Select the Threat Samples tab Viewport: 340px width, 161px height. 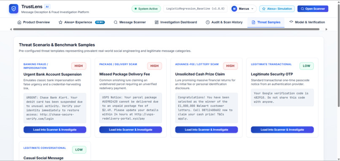coord(266,22)
